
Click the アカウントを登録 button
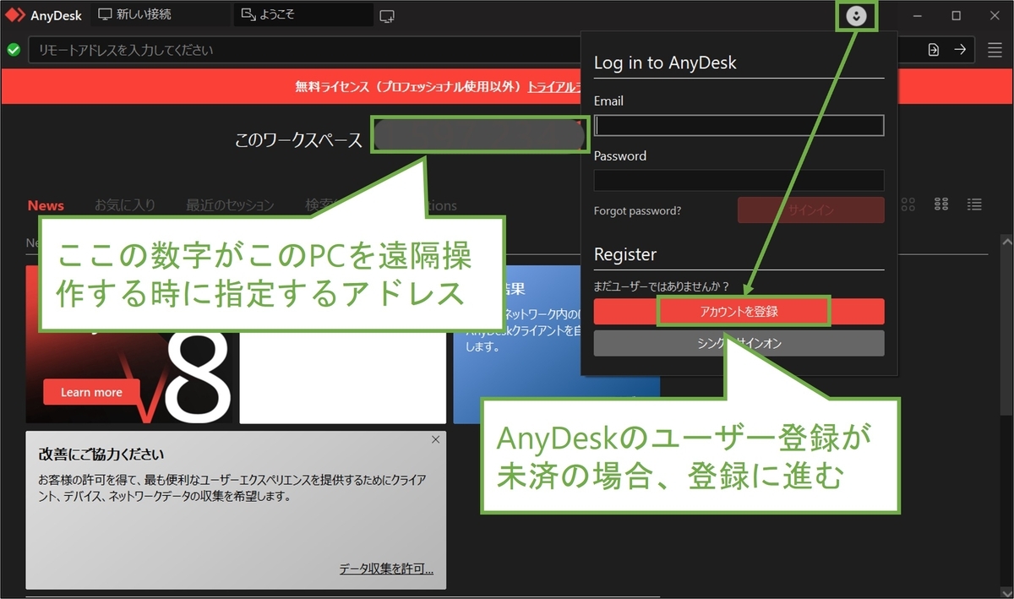click(x=739, y=312)
